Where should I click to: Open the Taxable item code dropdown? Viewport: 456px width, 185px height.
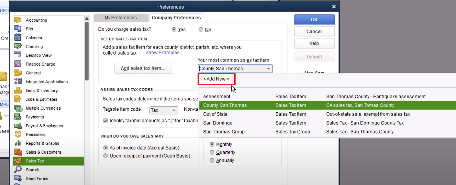[x=174, y=110]
